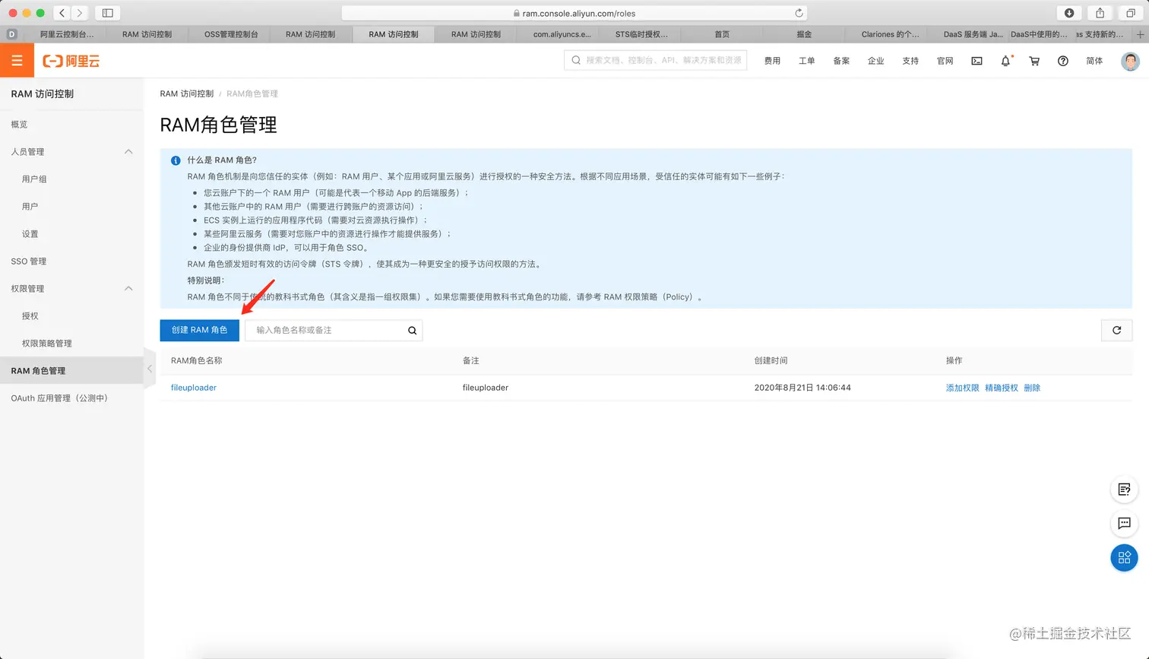This screenshot has height=659, width=1149.
Task: Open 工单 in top navigation
Action: 807,61
